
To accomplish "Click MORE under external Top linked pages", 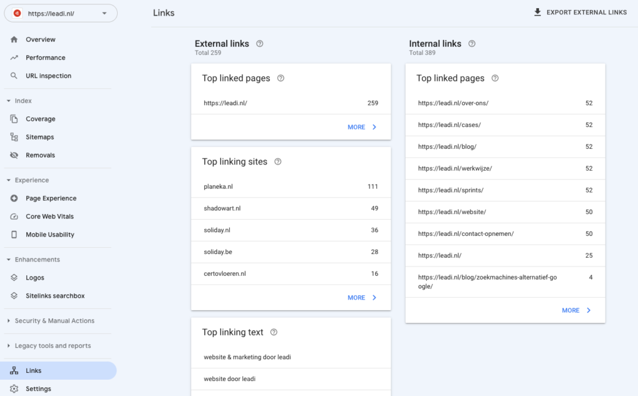I will (x=362, y=127).
